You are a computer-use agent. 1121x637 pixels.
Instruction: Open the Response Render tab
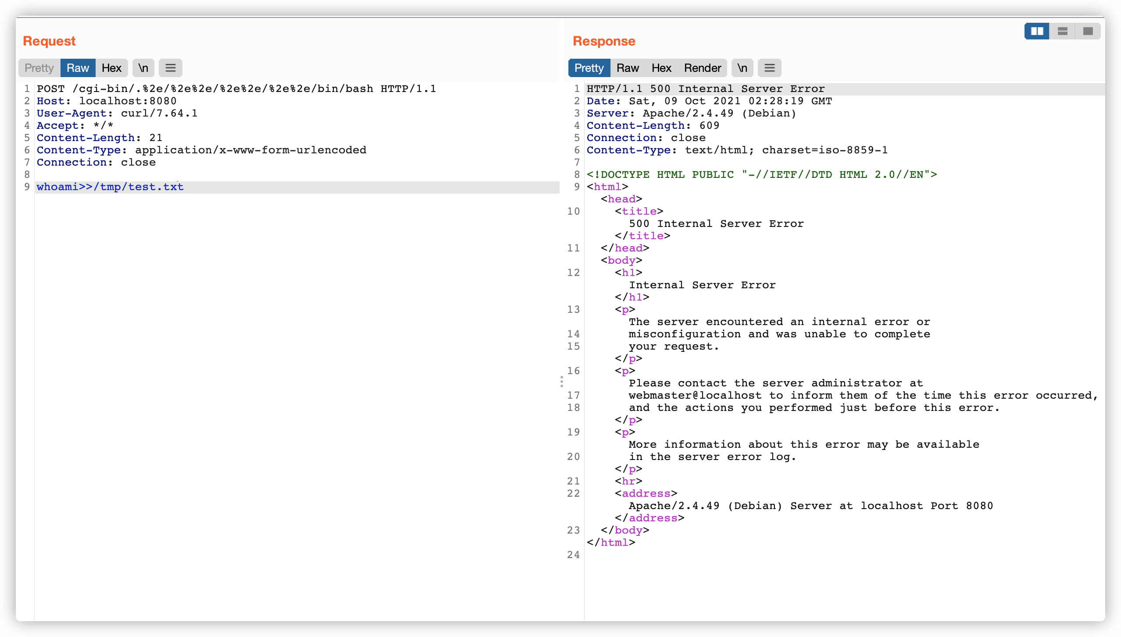702,68
